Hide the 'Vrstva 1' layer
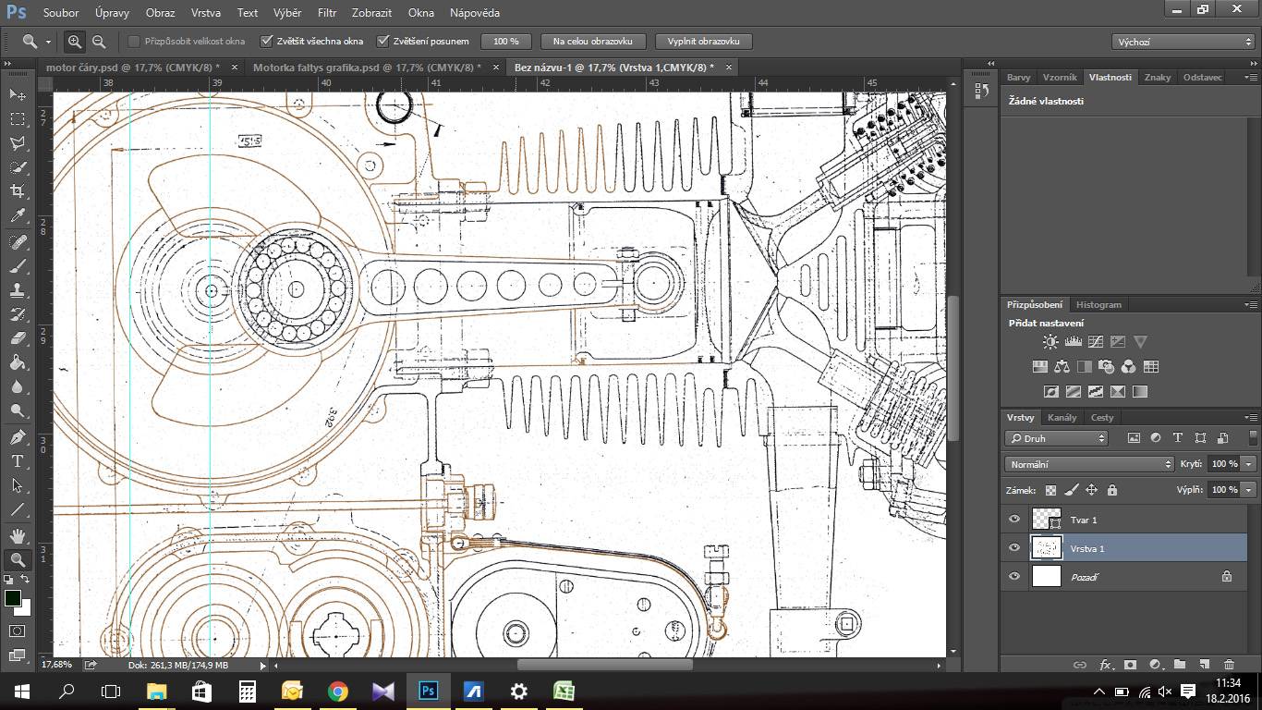Image resolution: width=1262 pixels, height=710 pixels. point(1014,548)
